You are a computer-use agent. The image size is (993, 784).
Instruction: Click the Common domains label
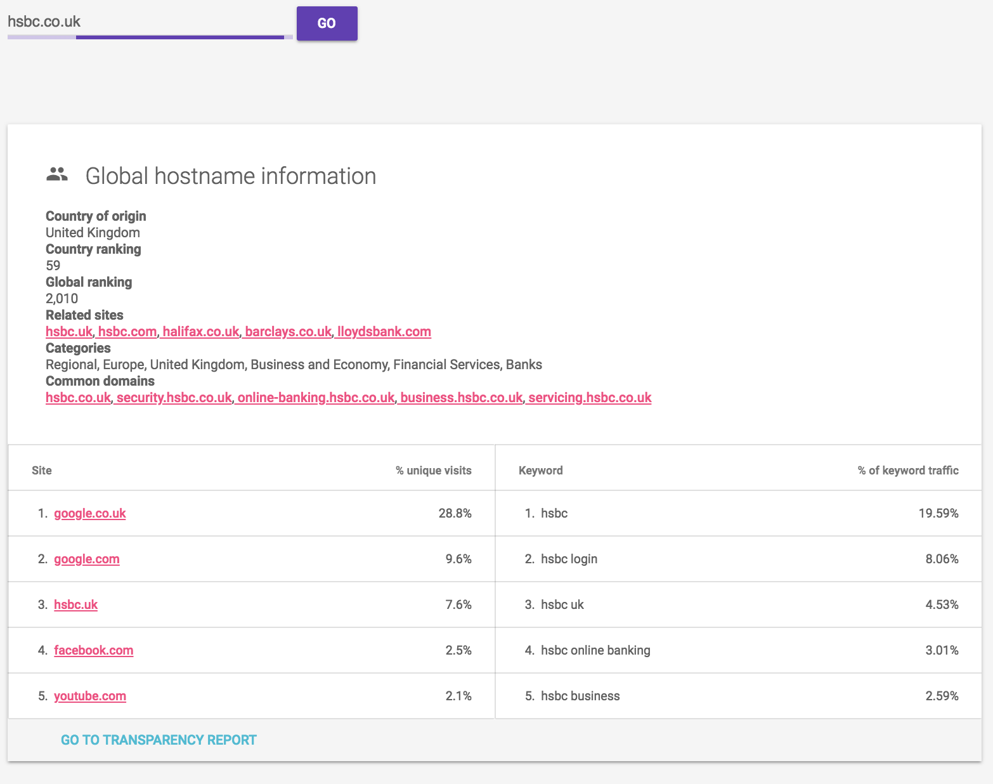(100, 381)
